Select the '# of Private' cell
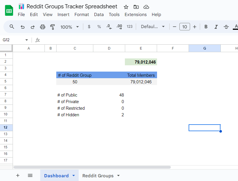 coord(75,101)
